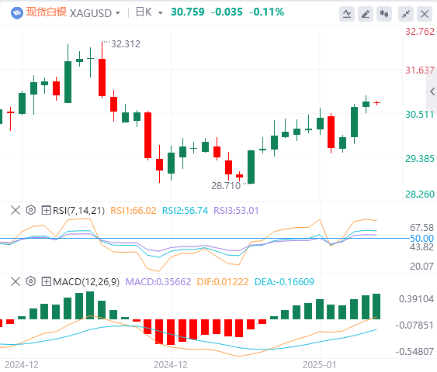Viewport: 437px width, 372px height.
Task: Click the percent change -0.11%
Action: point(266,12)
